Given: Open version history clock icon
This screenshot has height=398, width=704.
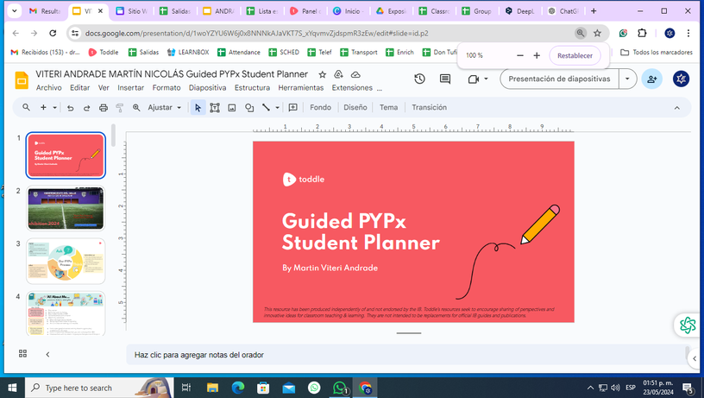Looking at the screenshot, I should click(x=419, y=79).
